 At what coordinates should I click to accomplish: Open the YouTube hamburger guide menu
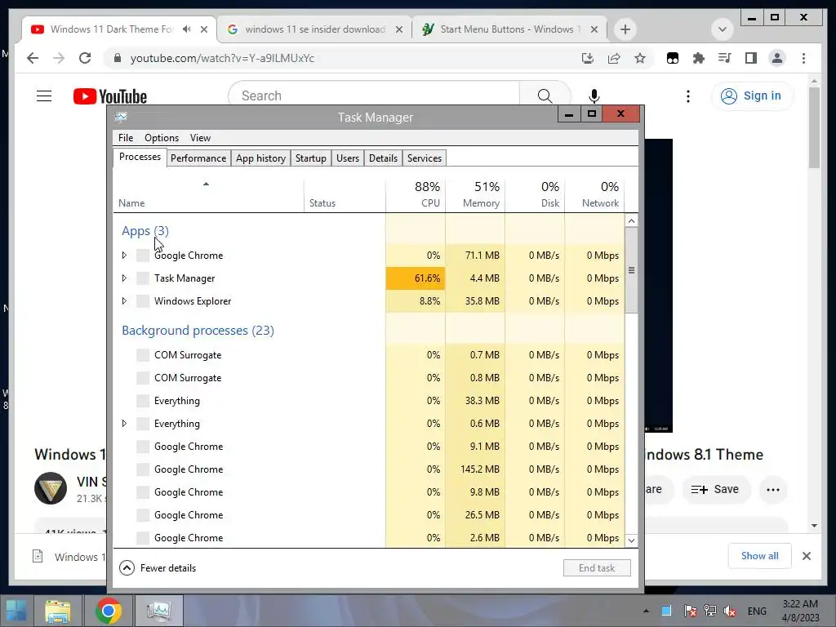coord(44,96)
